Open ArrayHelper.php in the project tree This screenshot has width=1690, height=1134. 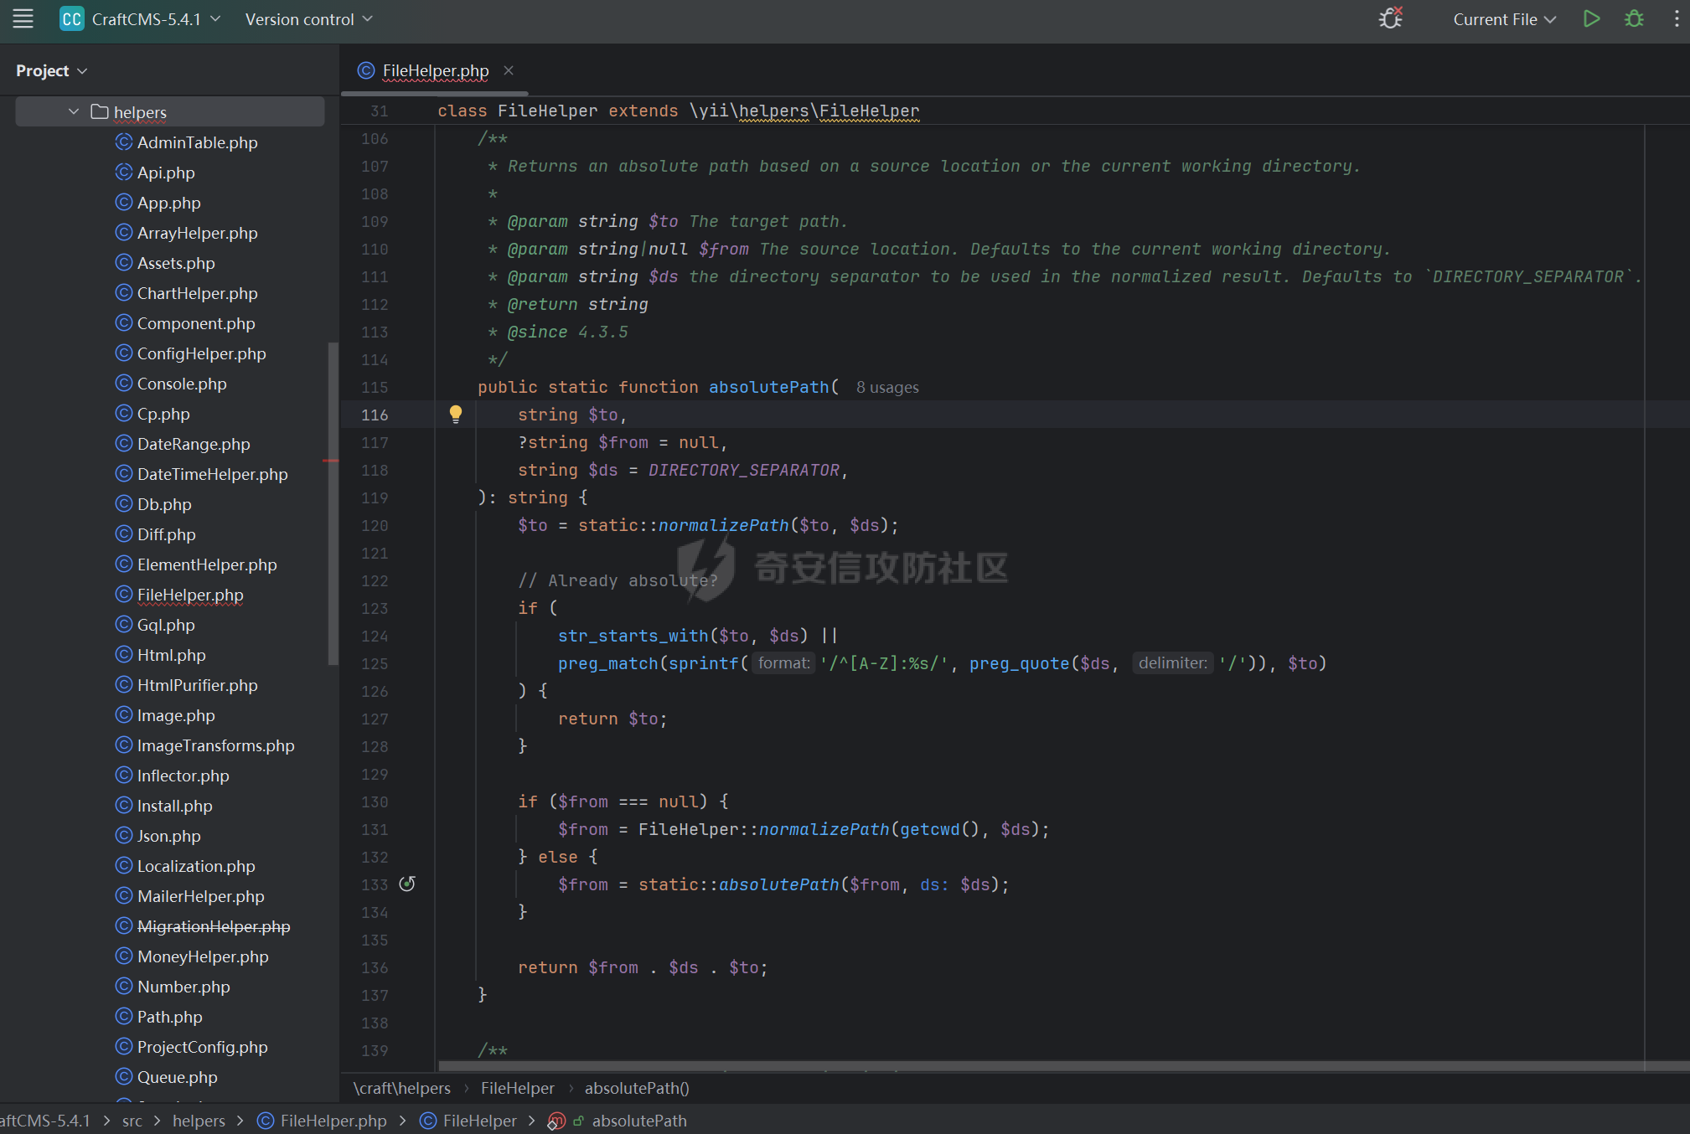197,233
